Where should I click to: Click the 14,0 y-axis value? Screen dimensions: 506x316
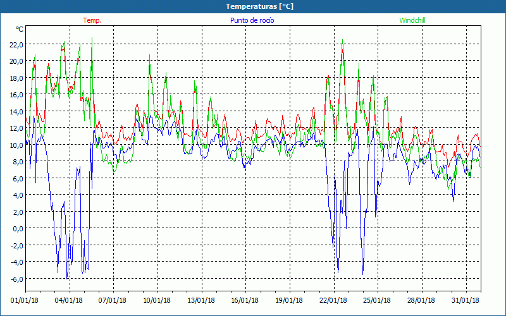tap(16, 112)
